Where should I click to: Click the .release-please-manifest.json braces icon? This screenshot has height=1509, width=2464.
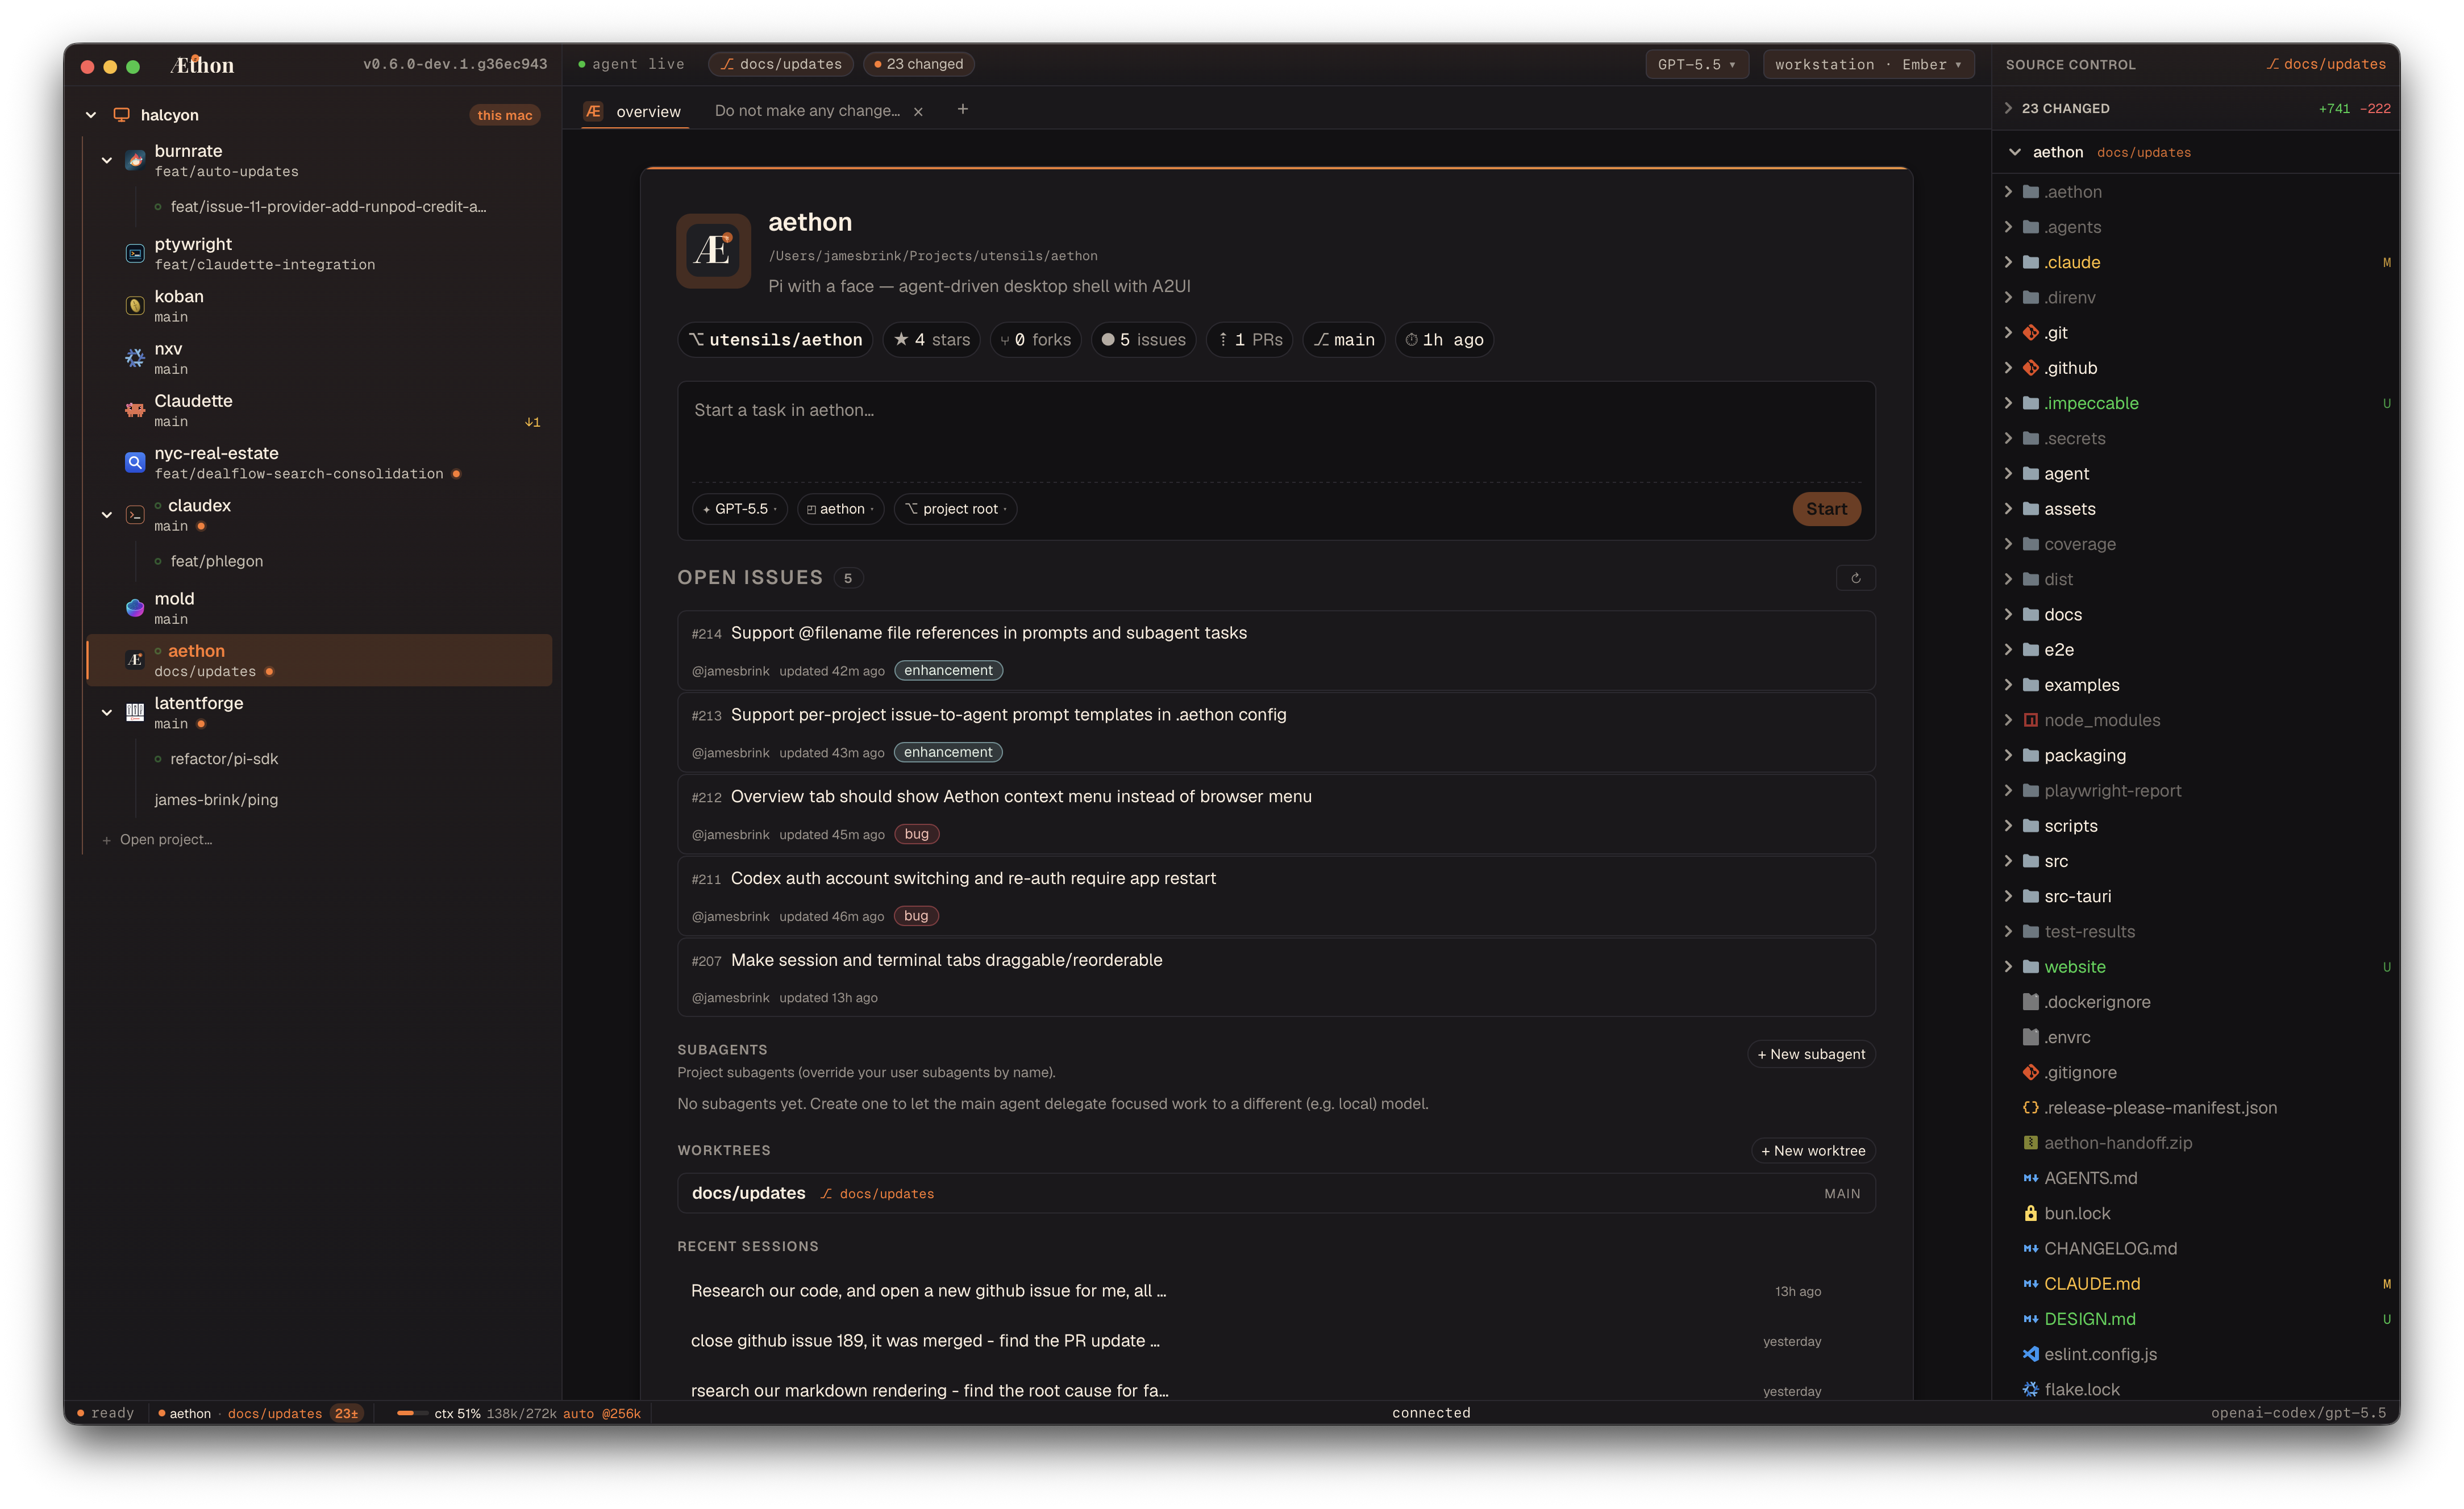tap(2030, 1107)
